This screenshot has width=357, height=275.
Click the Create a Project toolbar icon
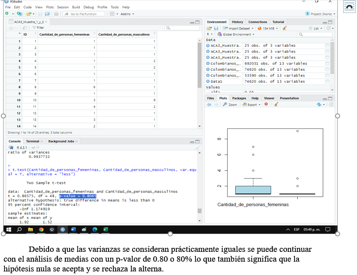tap(20, 14)
